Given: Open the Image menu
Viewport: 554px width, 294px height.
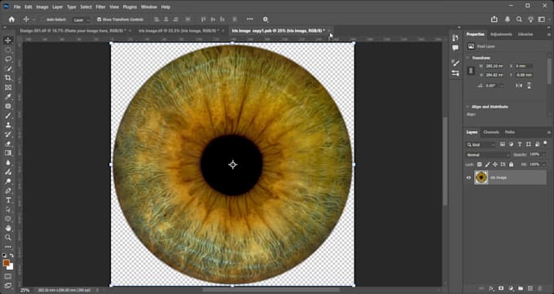Looking at the screenshot, I should coord(42,7).
